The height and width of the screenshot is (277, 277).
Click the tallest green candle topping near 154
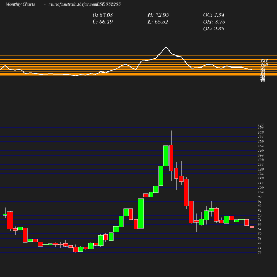tap(166, 156)
